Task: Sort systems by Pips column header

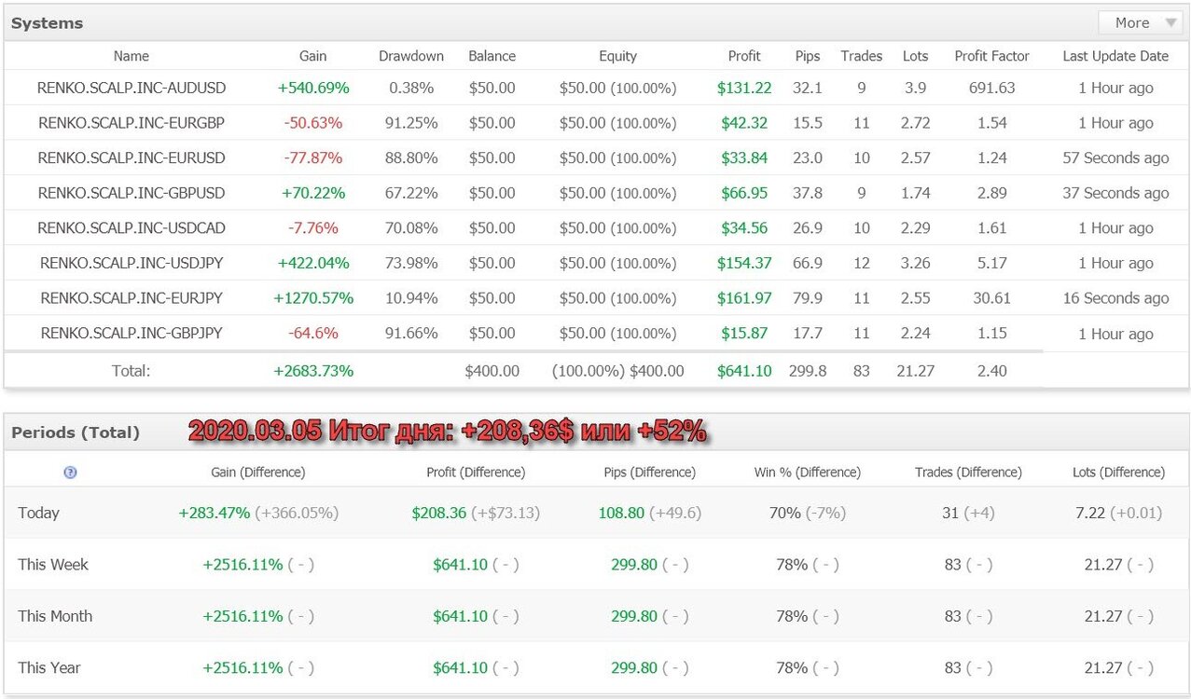Action: coord(808,56)
